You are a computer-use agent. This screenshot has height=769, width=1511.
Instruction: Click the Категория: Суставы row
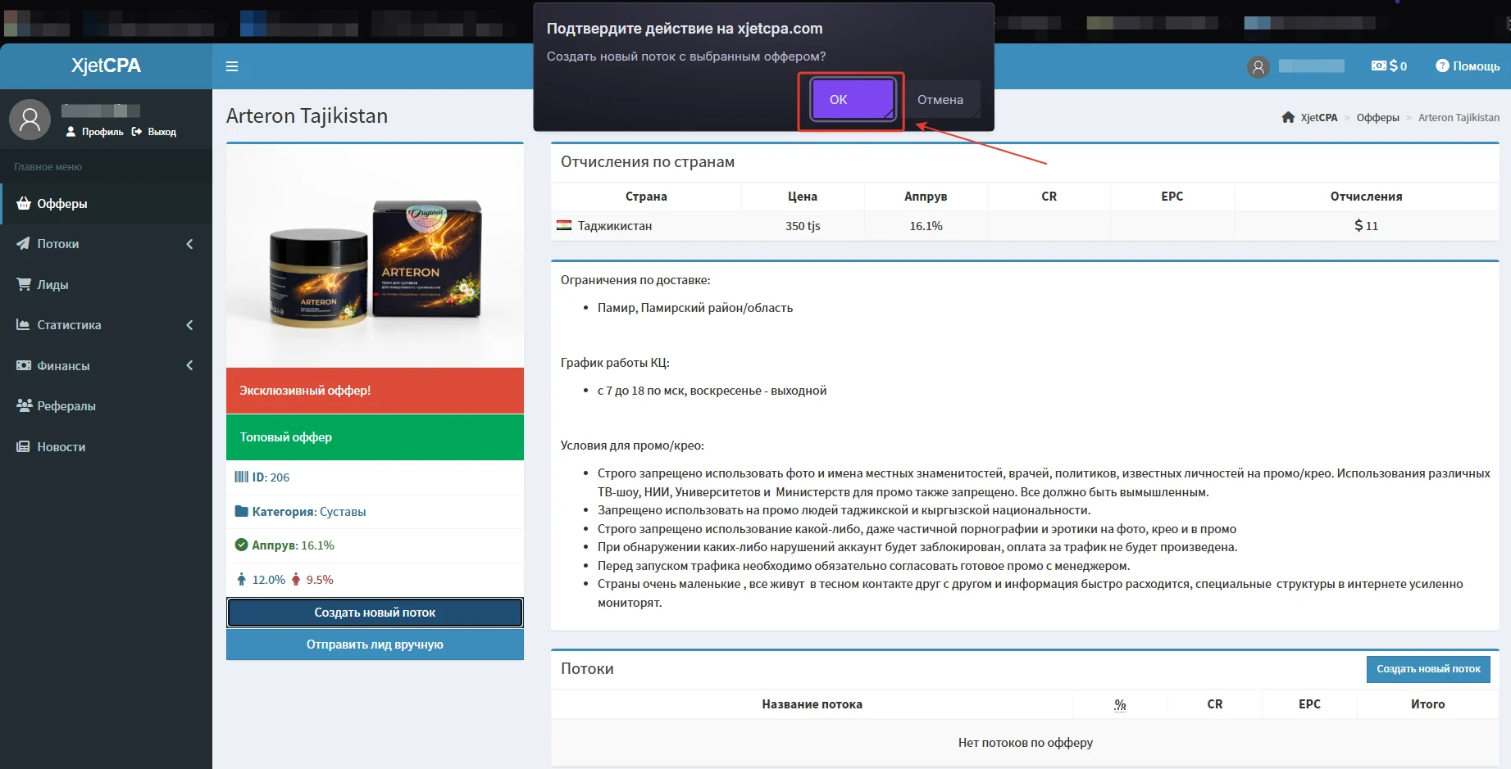tap(375, 512)
